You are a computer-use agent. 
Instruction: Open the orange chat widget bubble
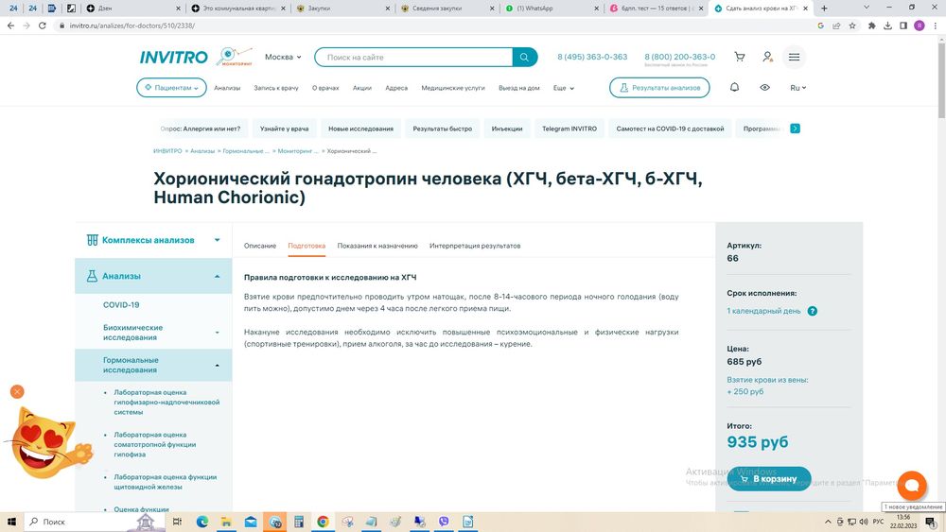click(x=912, y=485)
